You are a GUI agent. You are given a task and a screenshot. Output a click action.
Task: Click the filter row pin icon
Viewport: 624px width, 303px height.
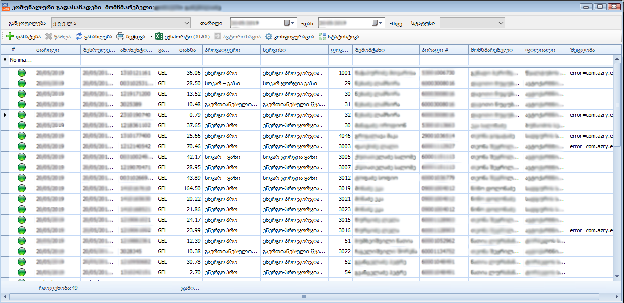[5, 60]
